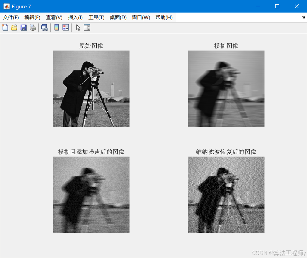307x258 pixels.
Task: Open the 编辑(E) menu
Action: pyautogui.click(x=32, y=18)
